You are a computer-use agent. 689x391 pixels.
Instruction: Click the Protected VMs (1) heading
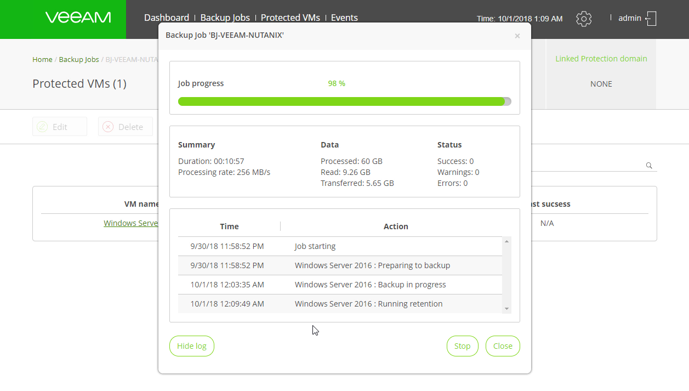pyautogui.click(x=79, y=84)
